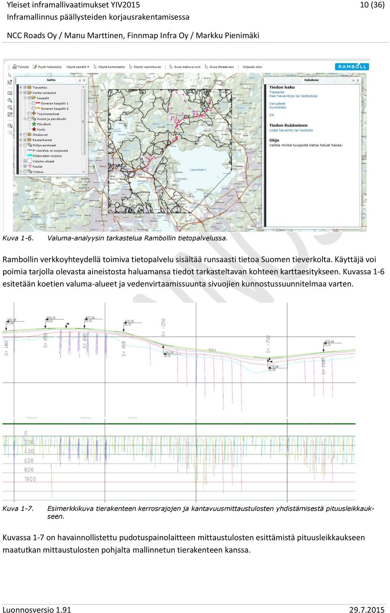The height and width of the screenshot is (613, 390).
Task: Click red Soneran kaapelit 1 swatch
Action: click(38, 103)
